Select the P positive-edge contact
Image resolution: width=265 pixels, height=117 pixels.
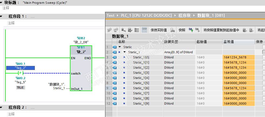21,73
